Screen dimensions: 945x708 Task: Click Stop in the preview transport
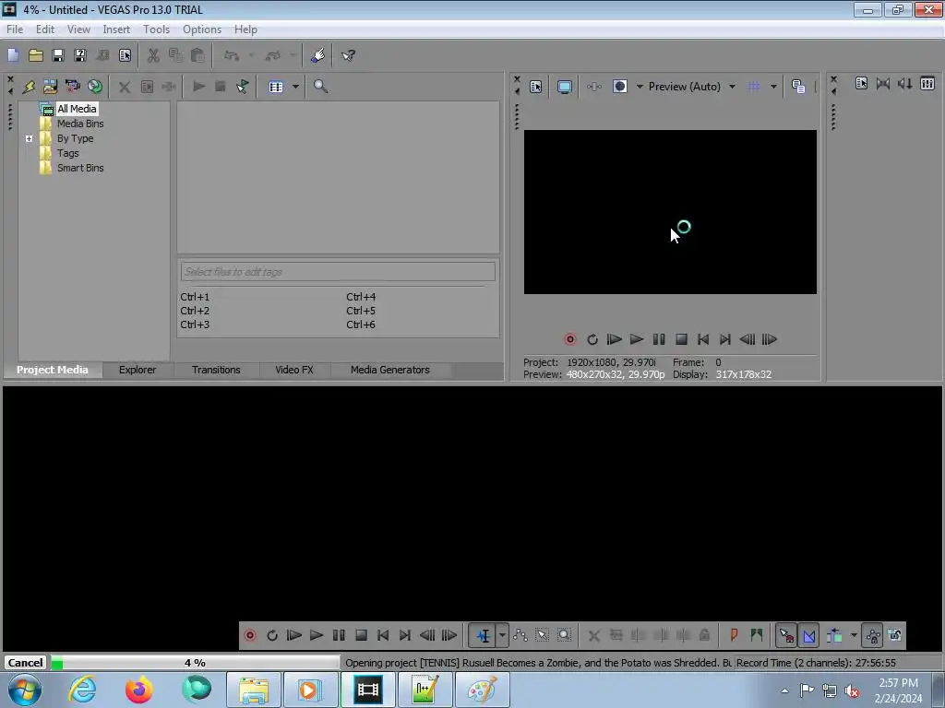681,339
